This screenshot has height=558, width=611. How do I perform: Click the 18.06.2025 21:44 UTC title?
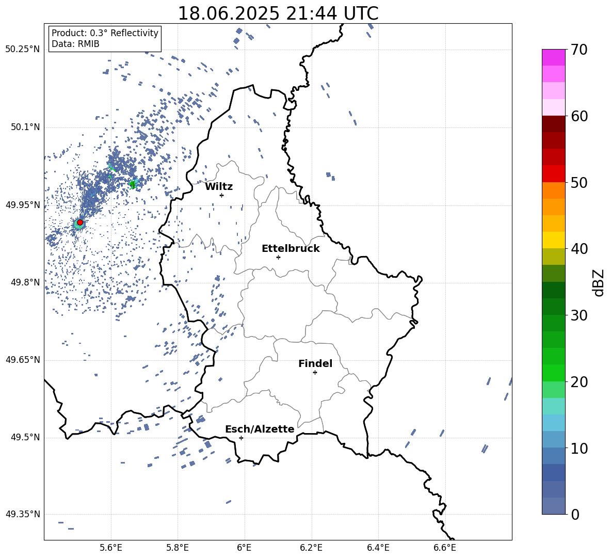pyautogui.click(x=278, y=13)
